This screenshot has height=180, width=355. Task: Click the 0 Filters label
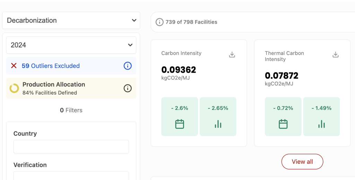point(71,110)
